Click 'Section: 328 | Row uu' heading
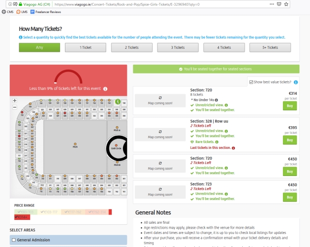This screenshot has width=310, height=247. click(209, 121)
